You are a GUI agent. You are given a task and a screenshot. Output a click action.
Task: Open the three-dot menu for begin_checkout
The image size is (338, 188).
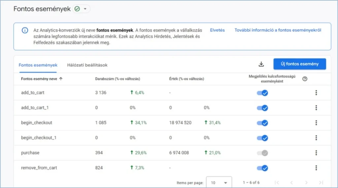click(x=316, y=123)
